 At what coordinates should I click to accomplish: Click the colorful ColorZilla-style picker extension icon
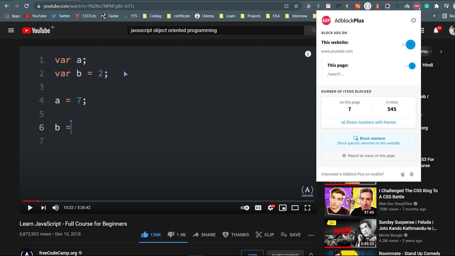coord(348,6)
